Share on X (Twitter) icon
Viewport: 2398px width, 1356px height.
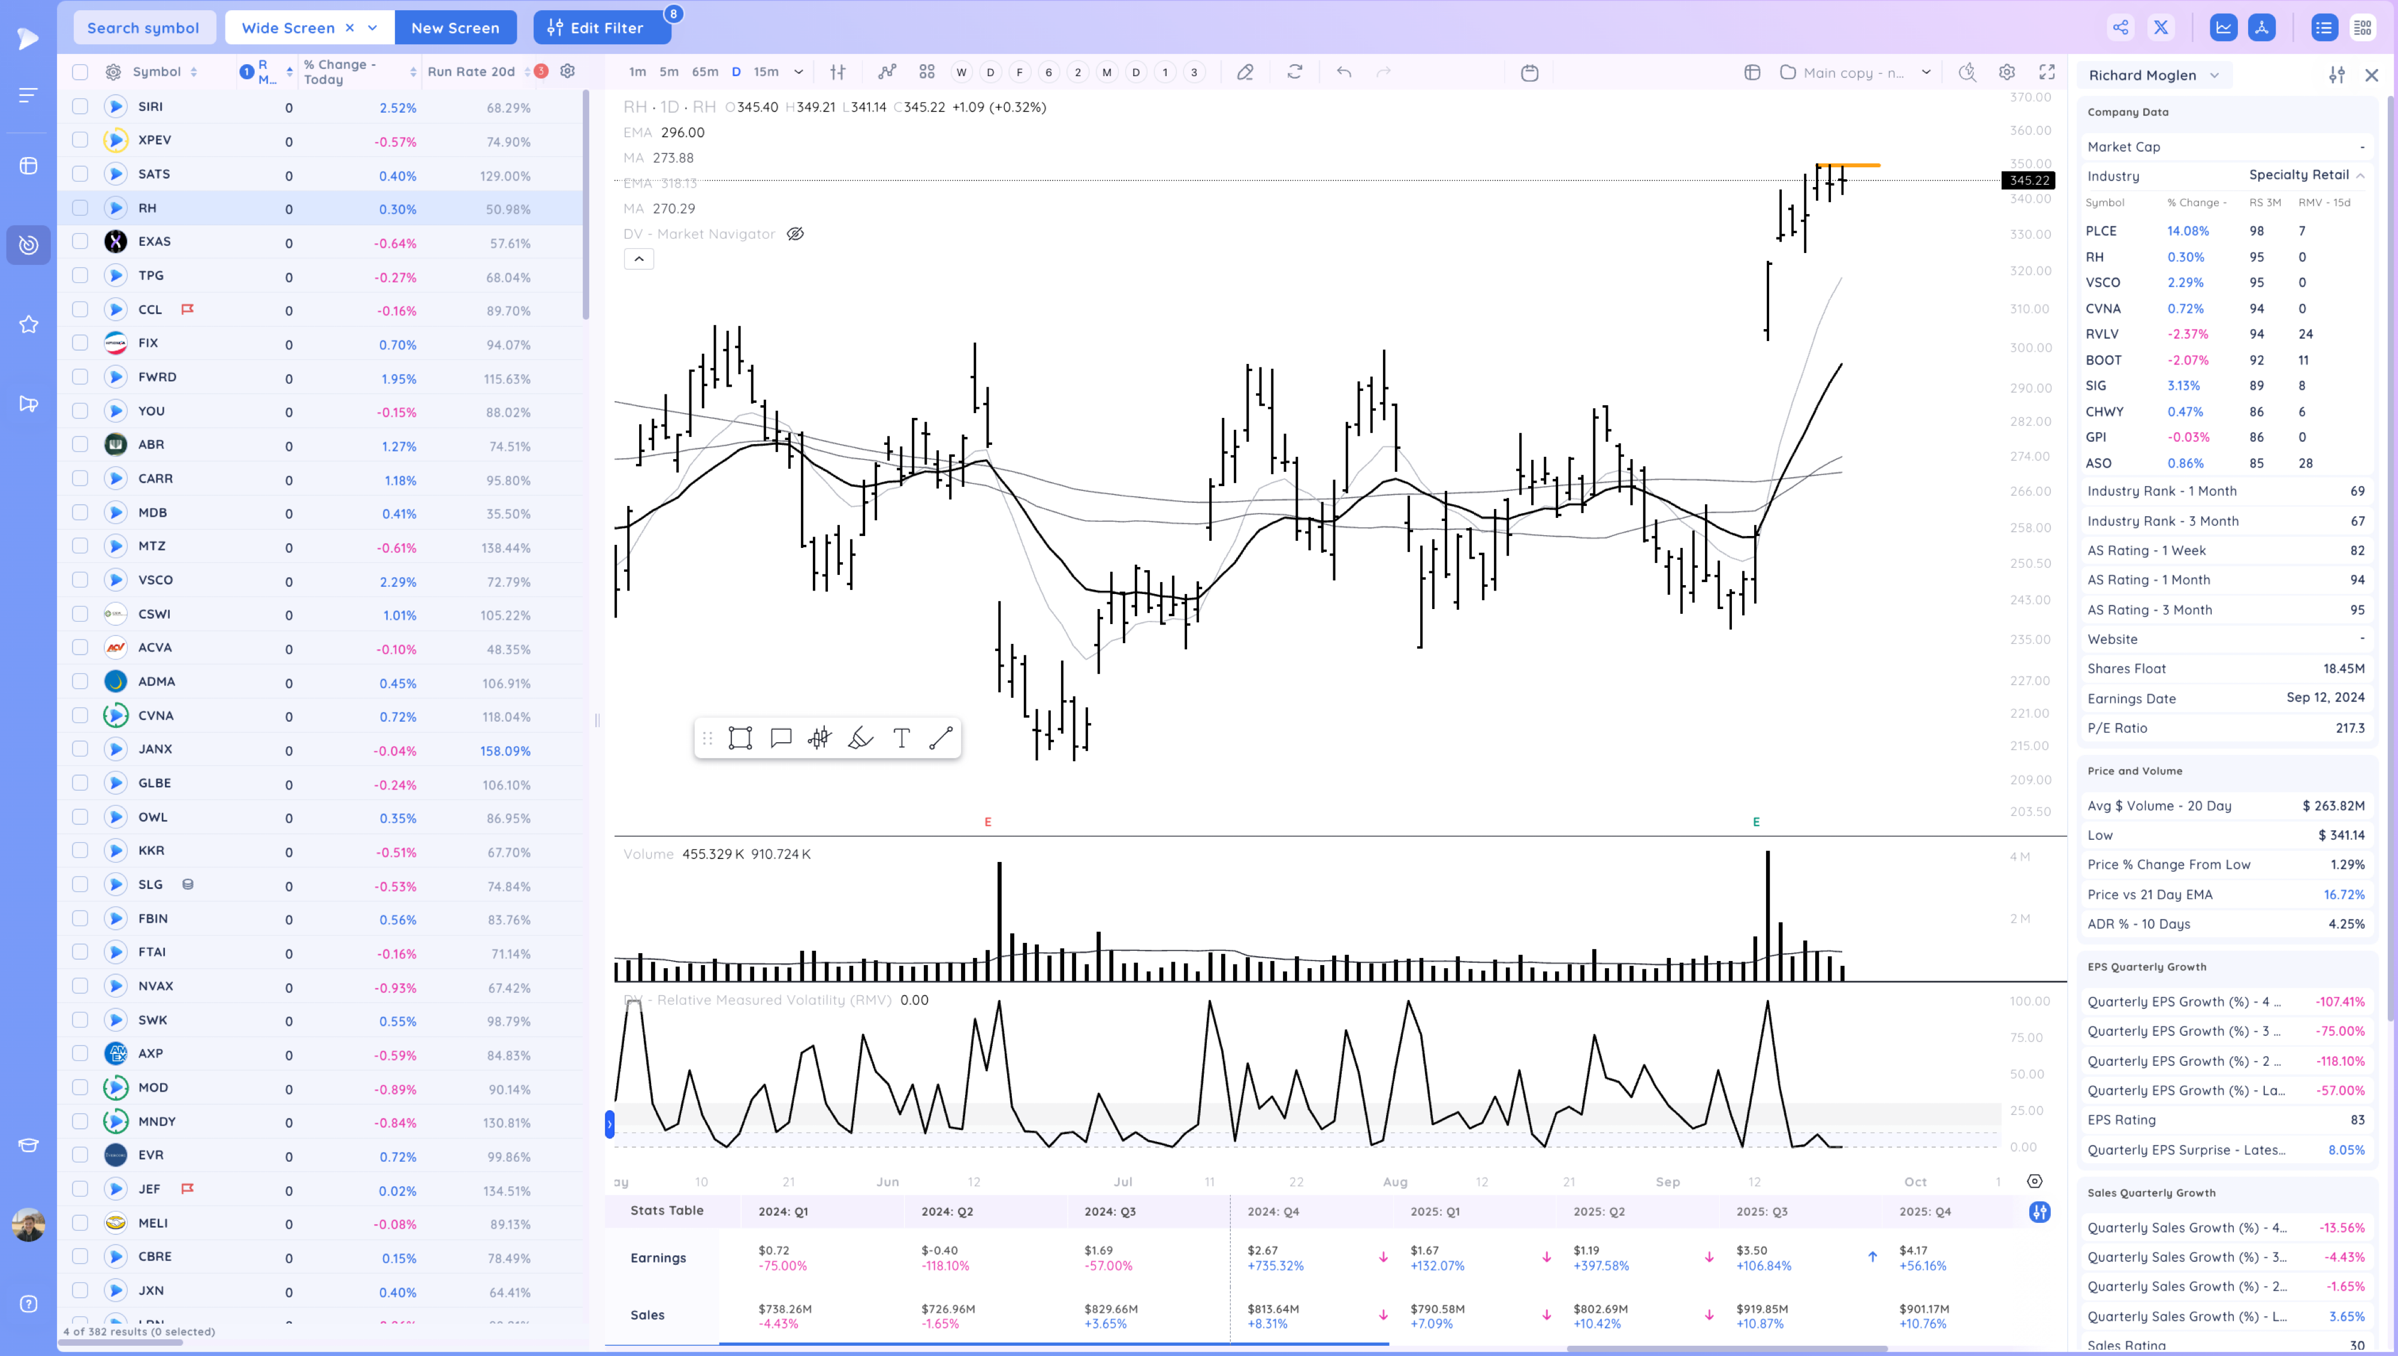tap(2161, 27)
